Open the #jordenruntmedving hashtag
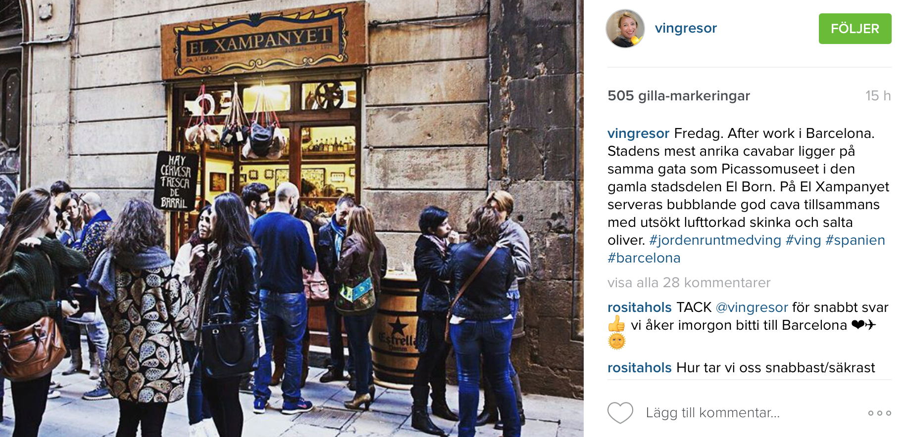 [x=715, y=240]
